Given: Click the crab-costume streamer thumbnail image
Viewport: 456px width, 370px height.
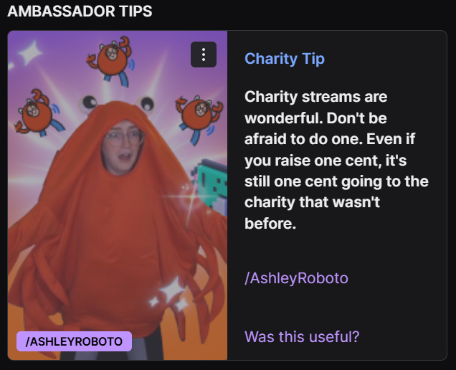Looking at the screenshot, I should click(118, 196).
